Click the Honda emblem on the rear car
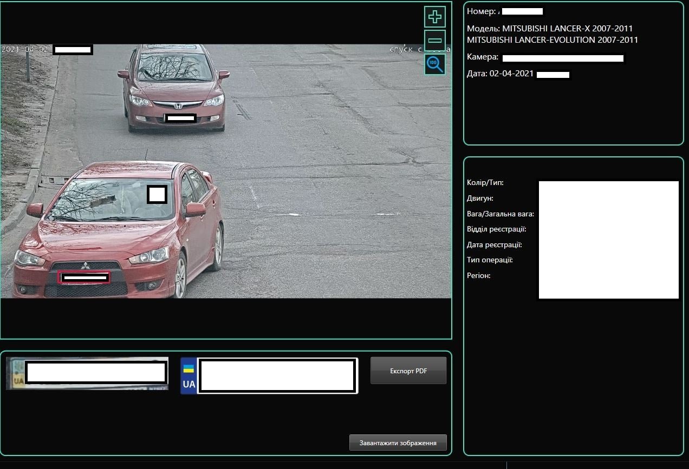 [x=178, y=106]
